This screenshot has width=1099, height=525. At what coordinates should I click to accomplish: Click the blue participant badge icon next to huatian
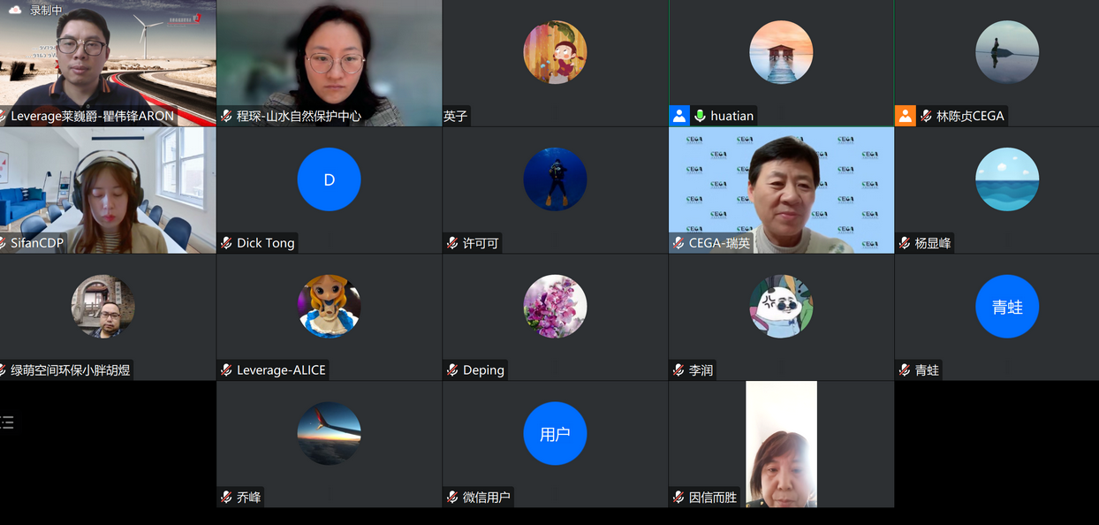click(x=678, y=115)
